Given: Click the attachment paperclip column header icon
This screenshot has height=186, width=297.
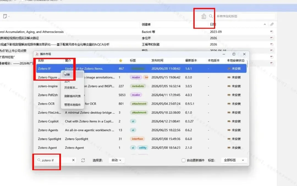Looking at the screenshot, I should [272, 24].
